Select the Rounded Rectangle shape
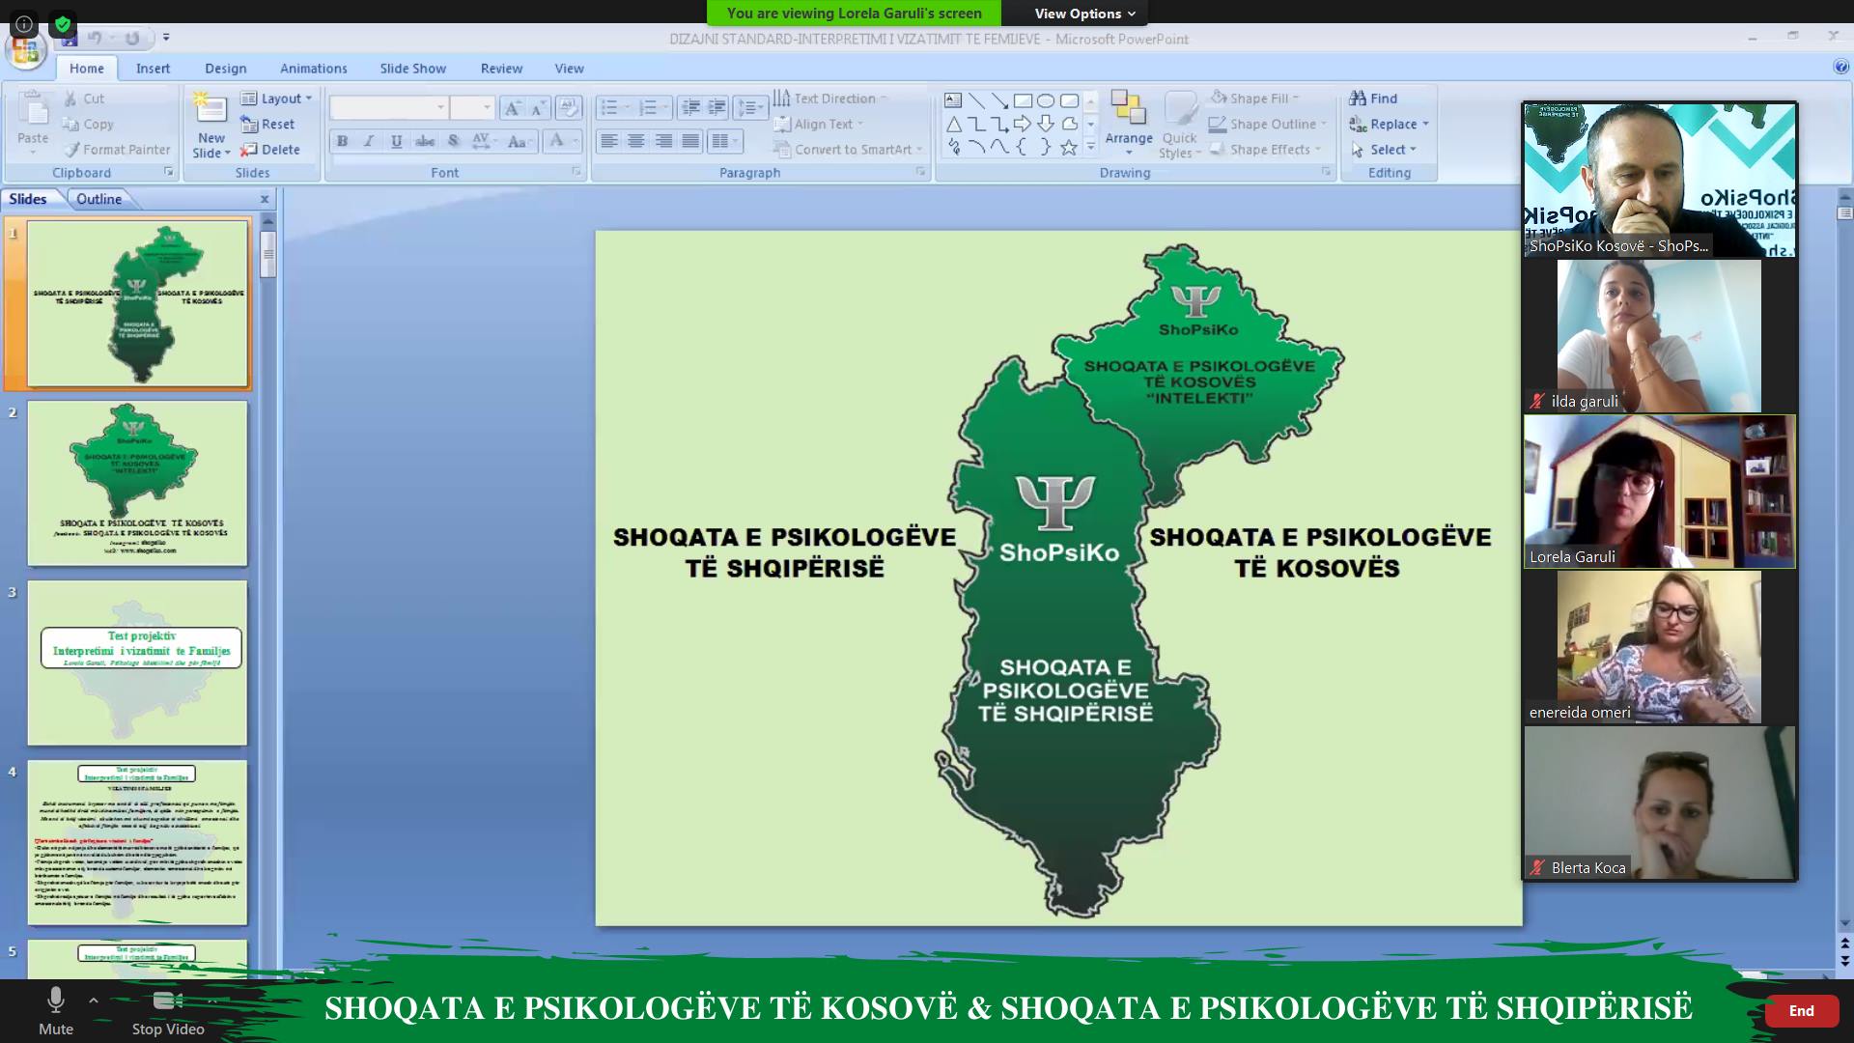The image size is (1854, 1043). coord(1069,99)
